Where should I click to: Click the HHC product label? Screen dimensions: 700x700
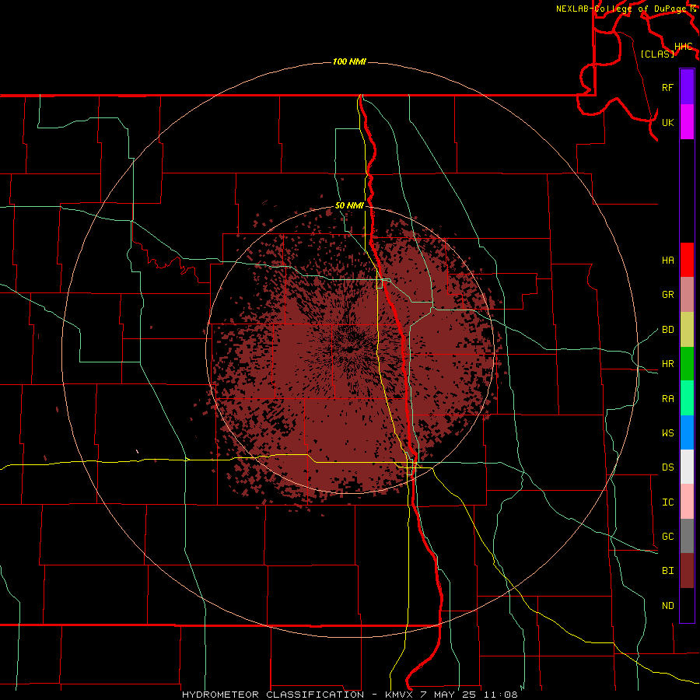[684, 47]
